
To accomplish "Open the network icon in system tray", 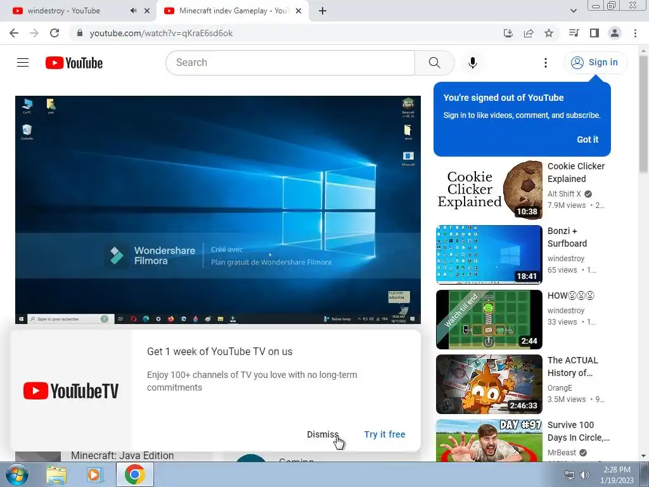I will (x=570, y=475).
